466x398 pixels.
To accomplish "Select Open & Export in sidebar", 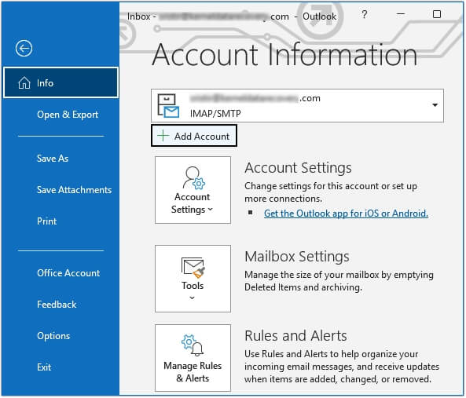I will (x=68, y=115).
